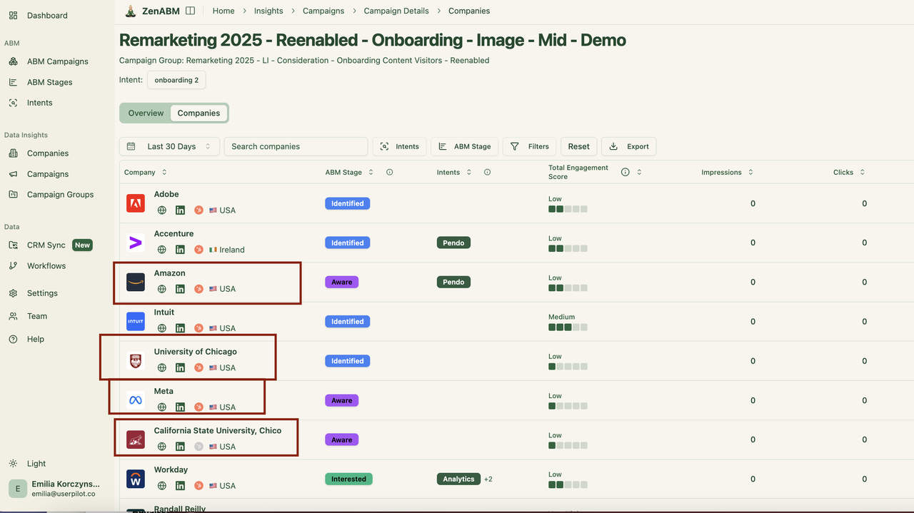Sort by Total Engagement Score arrows
914x513 pixels.
click(x=639, y=172)
